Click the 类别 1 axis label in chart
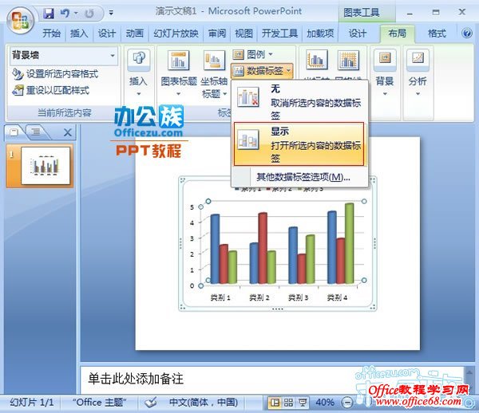 (x=220, y=297)
